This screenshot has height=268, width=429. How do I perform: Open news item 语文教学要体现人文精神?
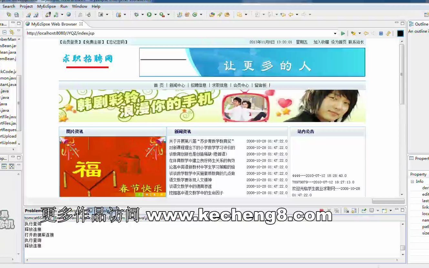(x=190, y=180)
